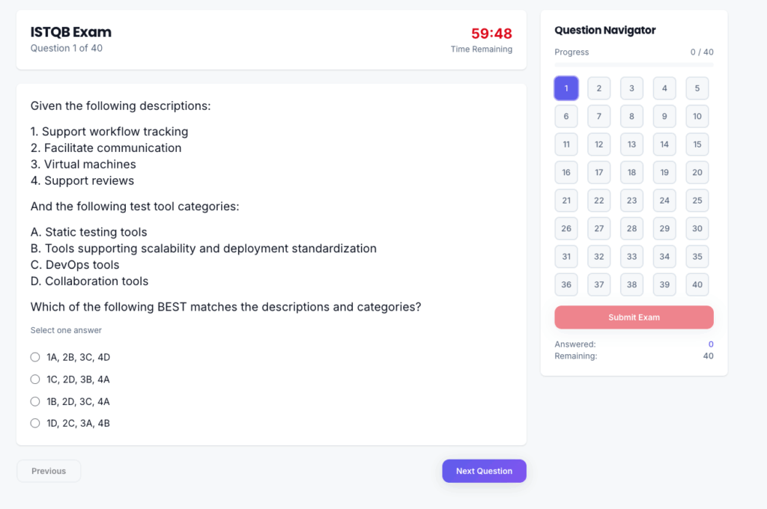Click the Previous button
The image size is (767, 509).
[x=48, y=471]
